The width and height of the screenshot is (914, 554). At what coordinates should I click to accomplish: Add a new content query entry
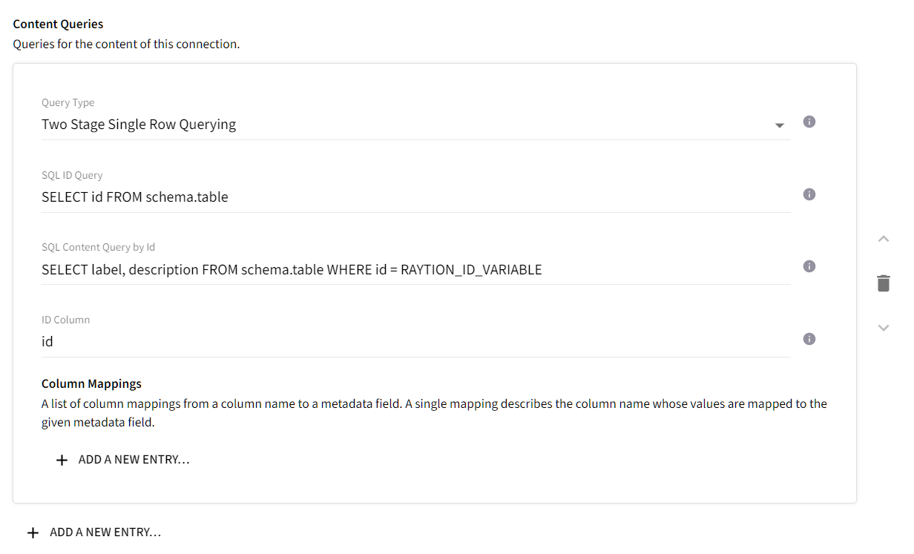(93, 532)
